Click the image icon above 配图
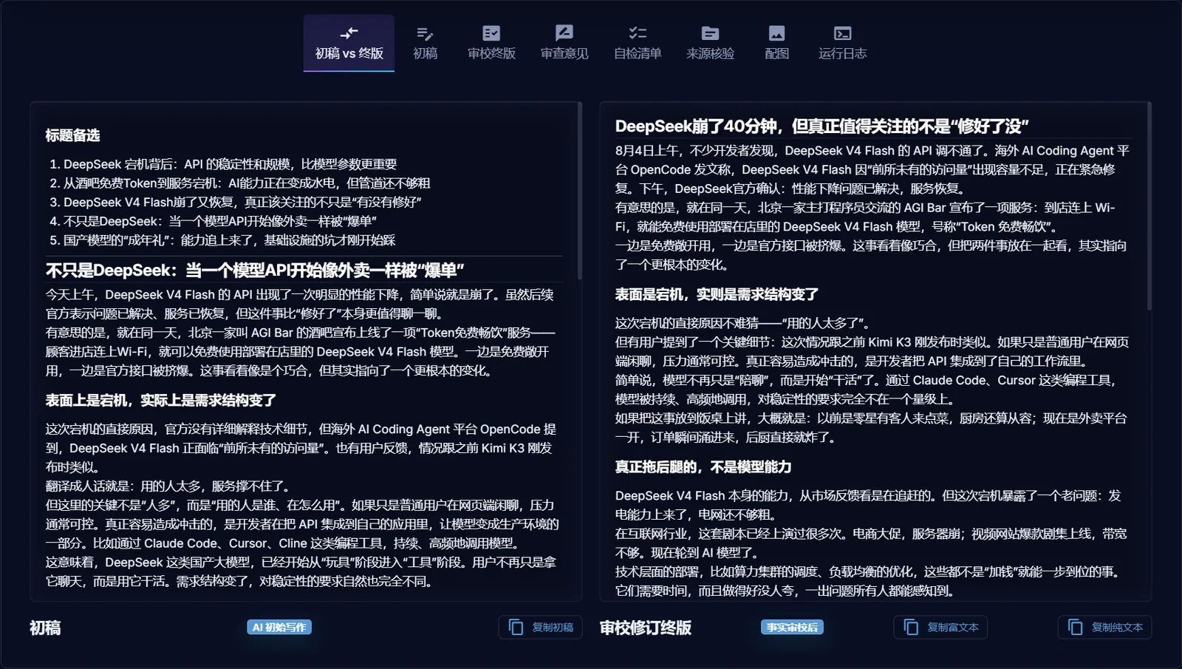 [x=776, y=33]
